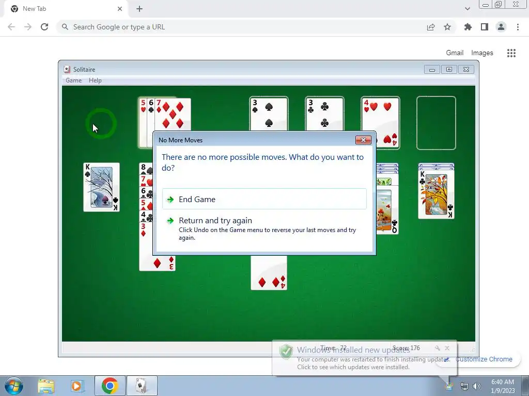Click the empty stock pile circle

point(101,123)
